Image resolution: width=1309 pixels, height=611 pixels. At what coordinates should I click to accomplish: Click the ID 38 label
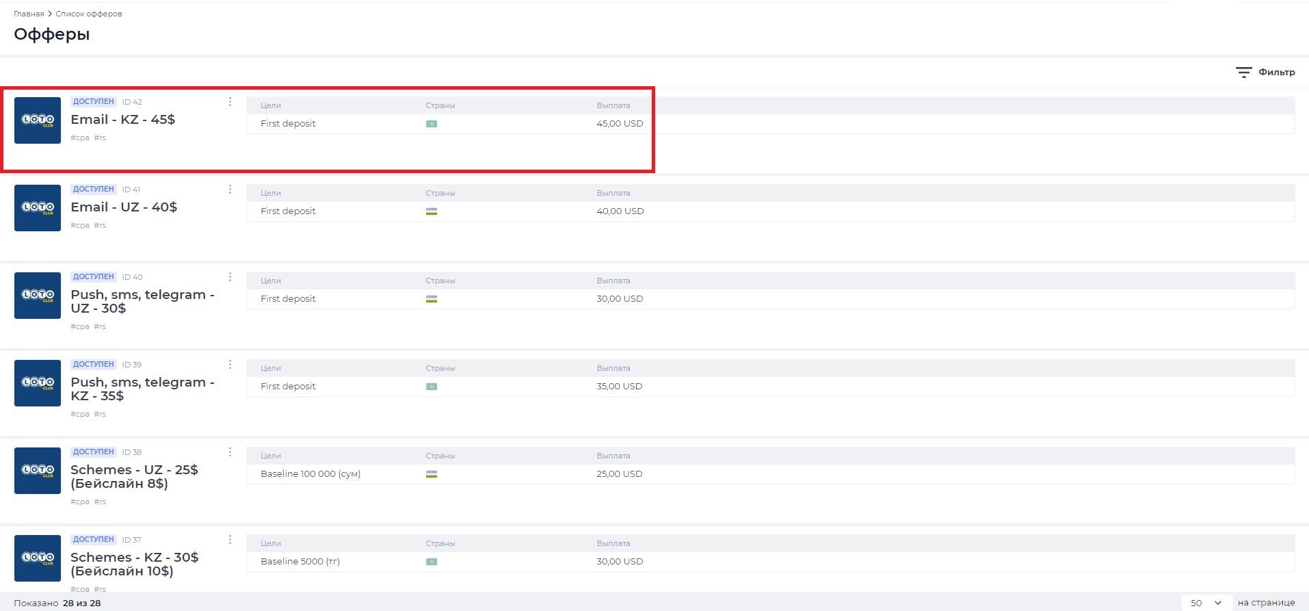coord(132,452)
